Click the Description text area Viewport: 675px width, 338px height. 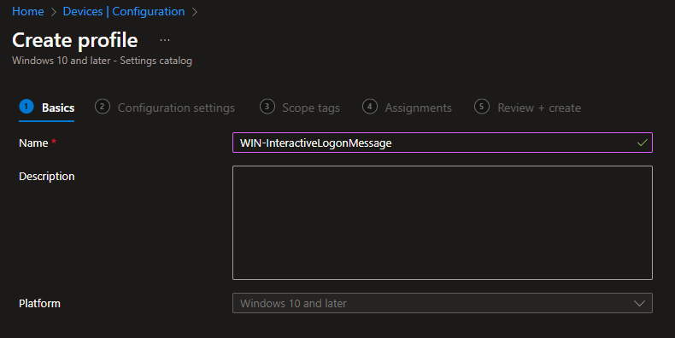point(442,223)
